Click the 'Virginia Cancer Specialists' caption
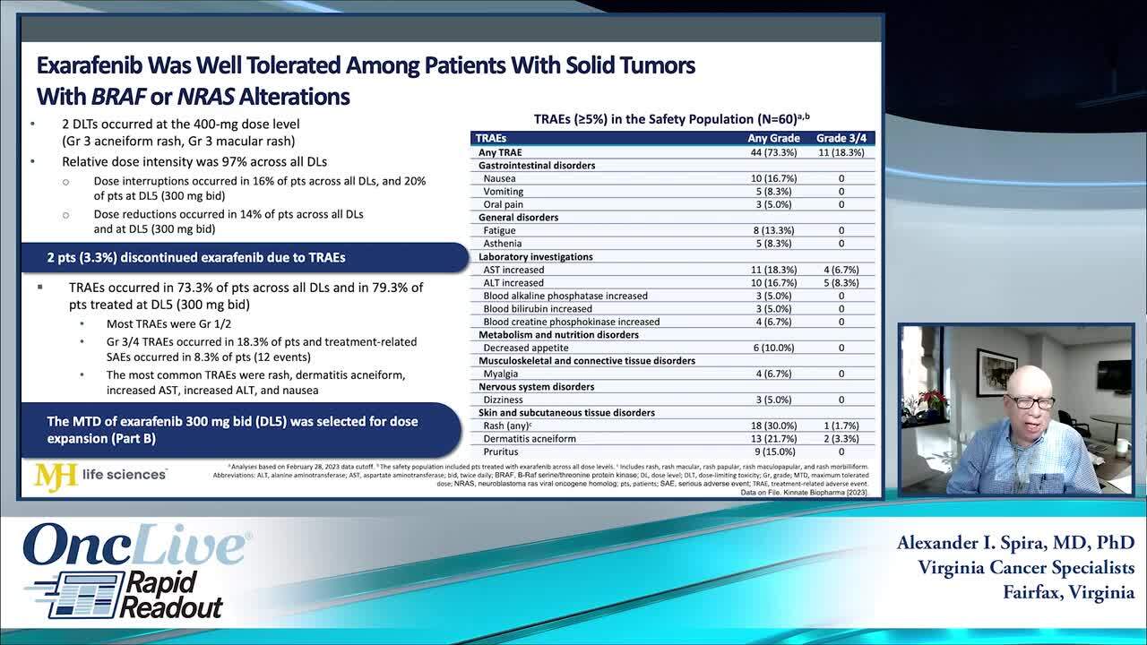Viewport: 1147px width, 645px height. (x=1026, y=568)
